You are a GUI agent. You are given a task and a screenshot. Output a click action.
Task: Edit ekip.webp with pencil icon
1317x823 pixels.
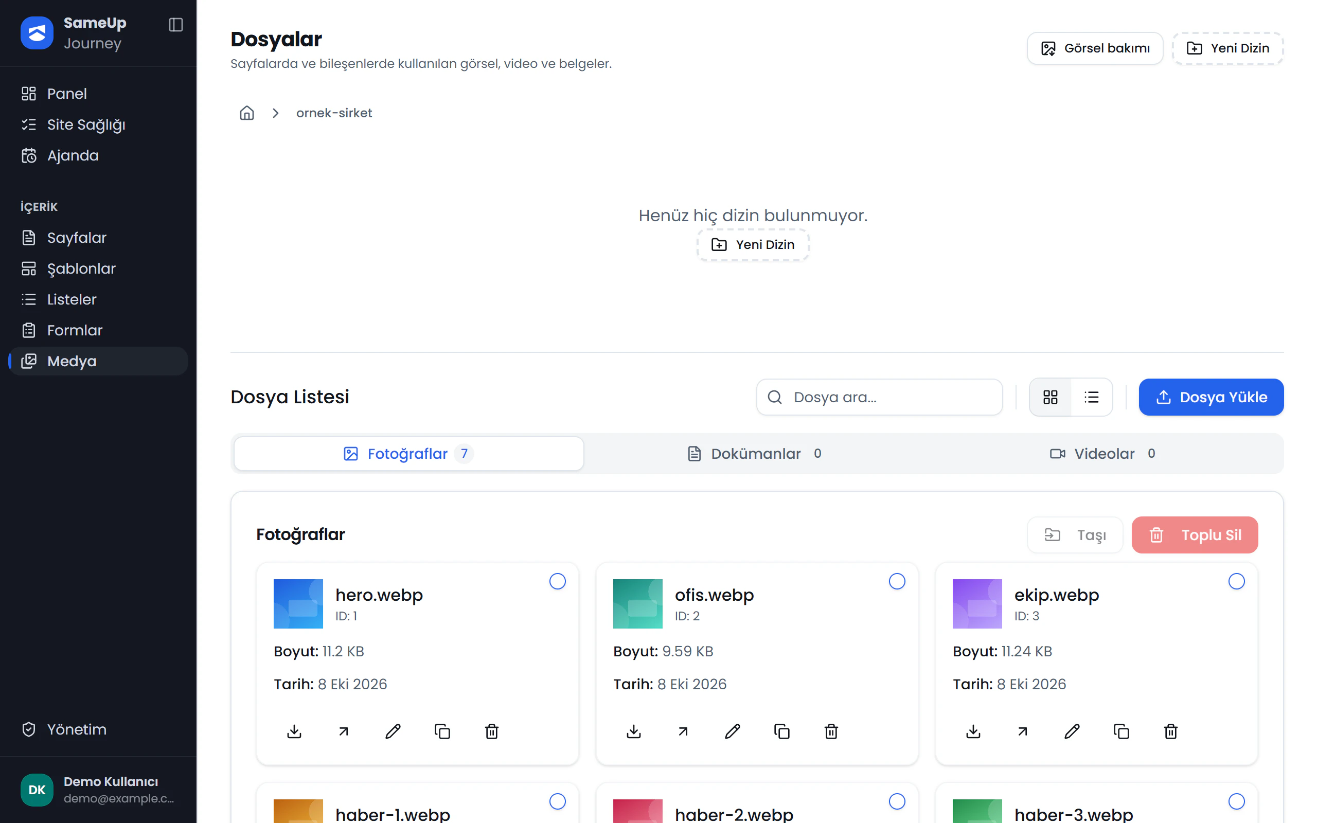(1072, 731)
